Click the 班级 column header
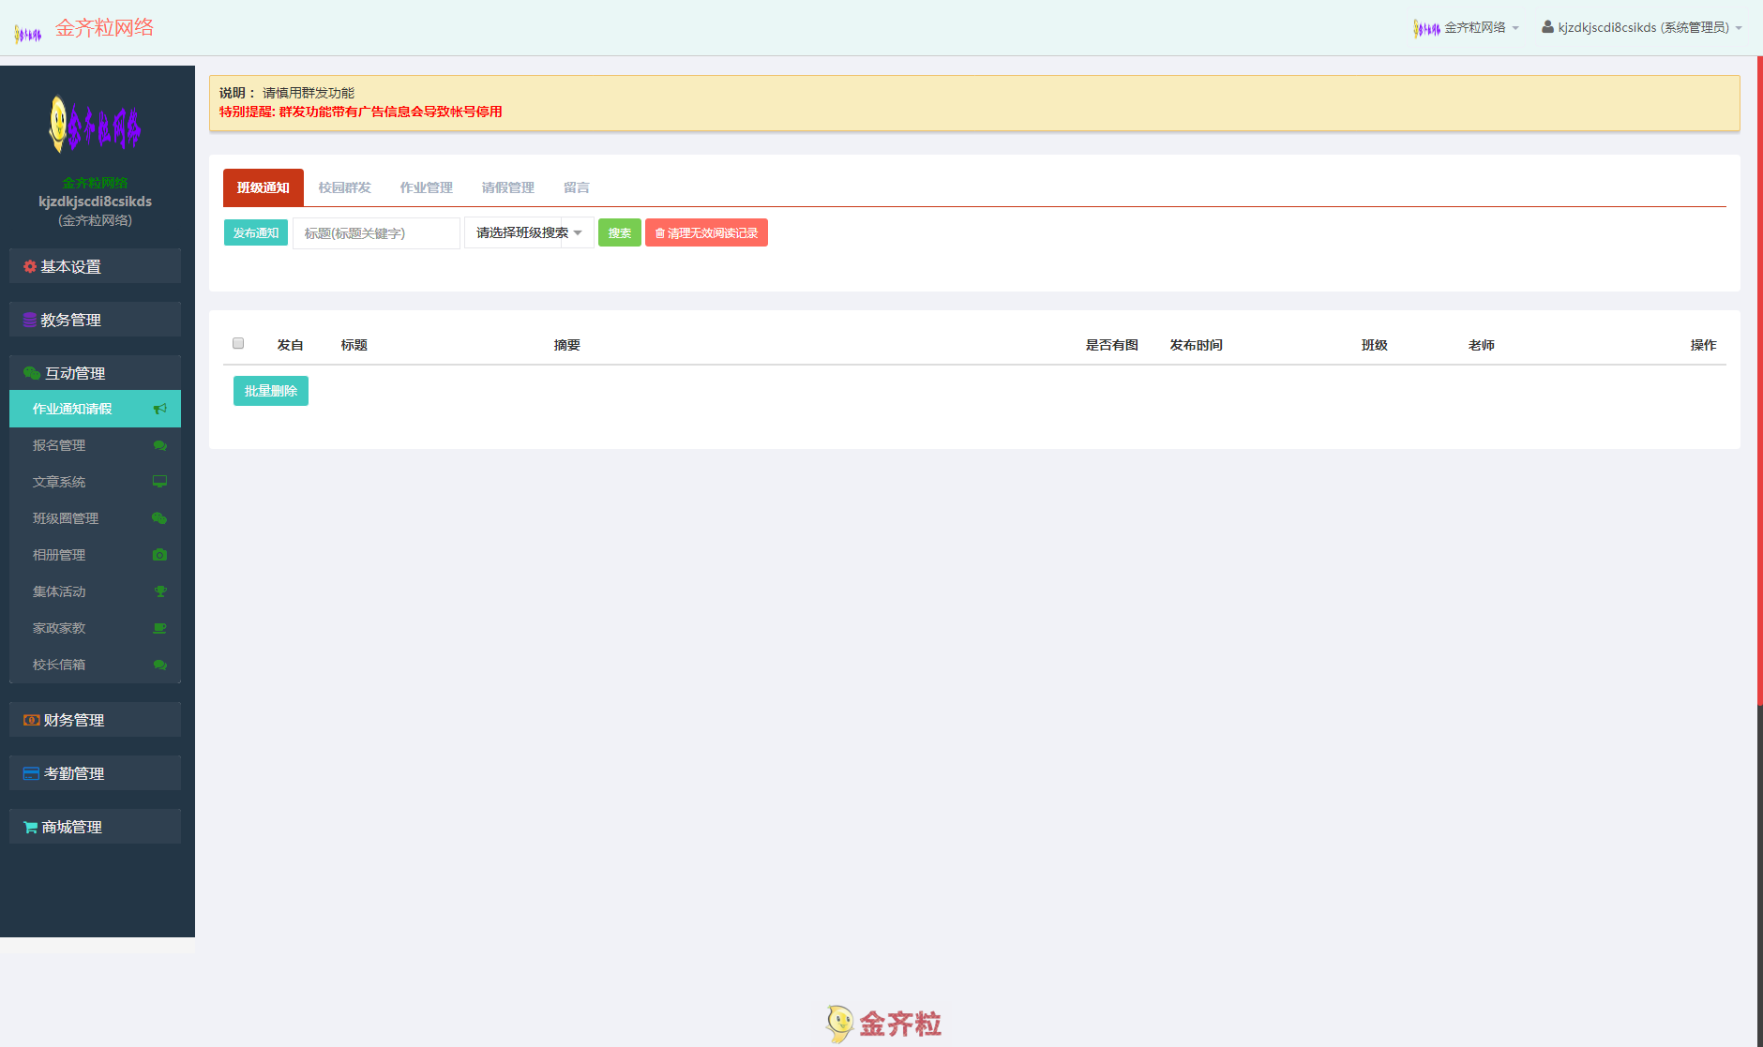 point(1375,345)
